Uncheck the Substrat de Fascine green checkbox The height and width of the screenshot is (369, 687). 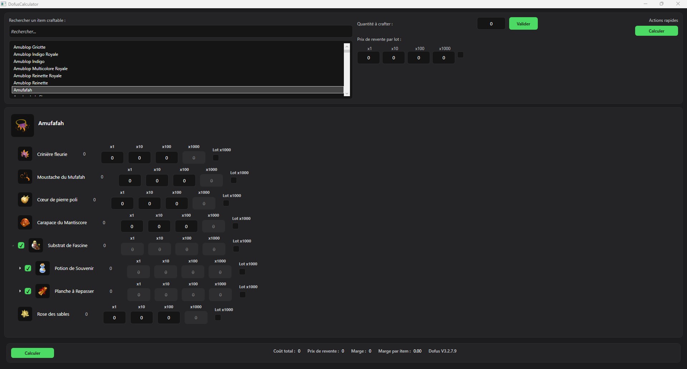coord(21,245)
